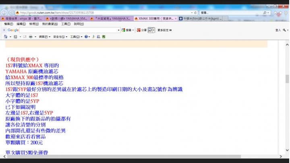Click the text YAMAHA 原廠機油濾芯
The height and width of the screenshot is (163, 290).
[32, 71]
